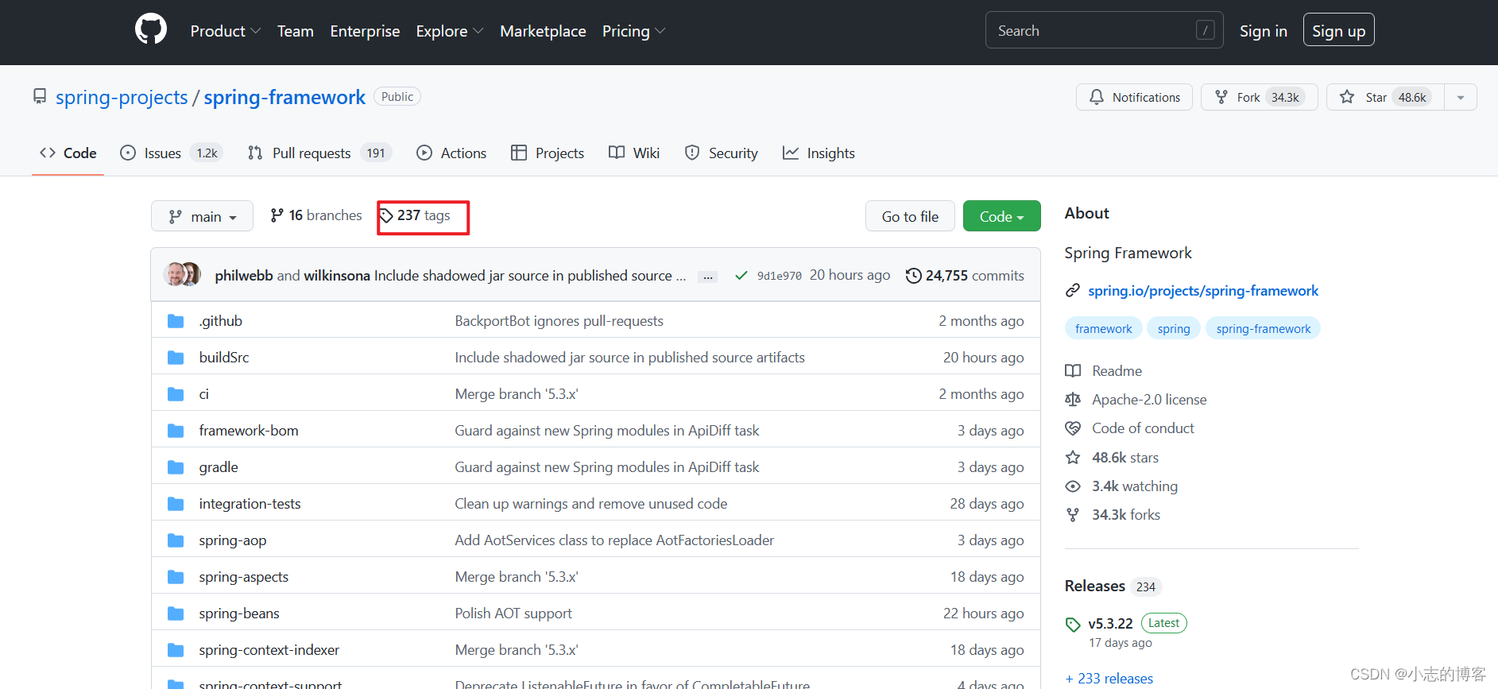Open commit 'Polish AOT support'

[513, 614]
